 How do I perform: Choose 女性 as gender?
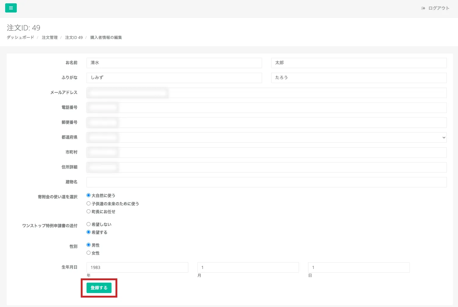coord(89,253)
